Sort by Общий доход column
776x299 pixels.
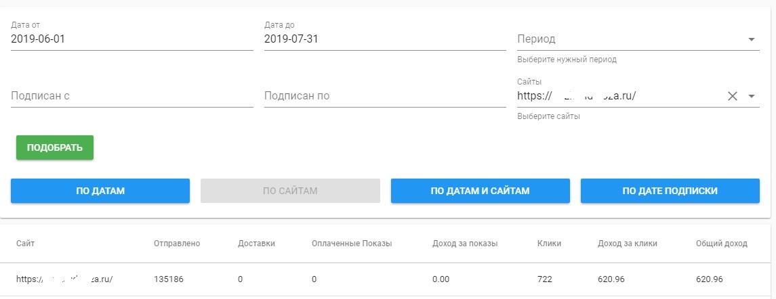pos(721,244)
